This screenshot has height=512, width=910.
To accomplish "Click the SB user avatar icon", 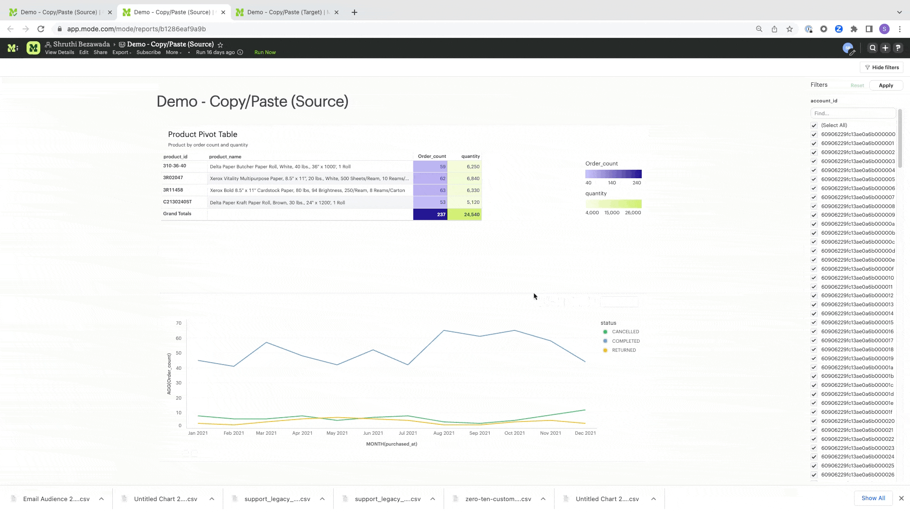I will point(847,48).
